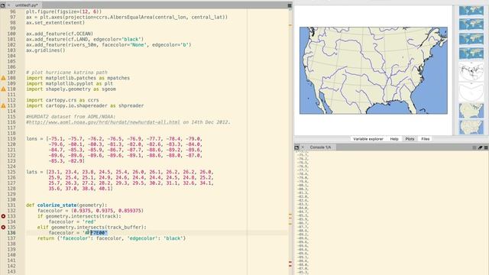Click 'import cartopy.crs as ccrs' line
Viewport: 489px width, 275px height.
coord(63,100)
